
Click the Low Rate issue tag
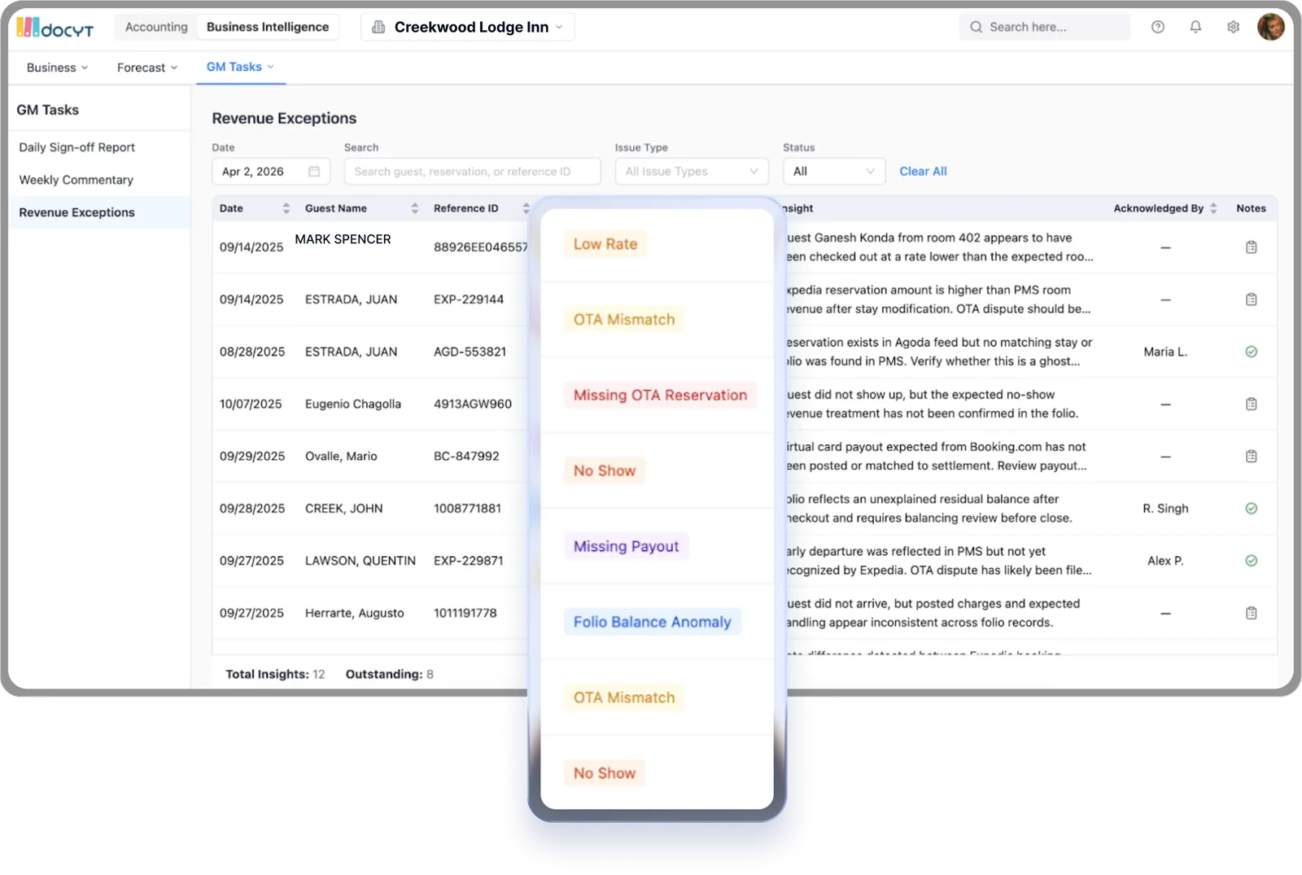click(605, 244)
